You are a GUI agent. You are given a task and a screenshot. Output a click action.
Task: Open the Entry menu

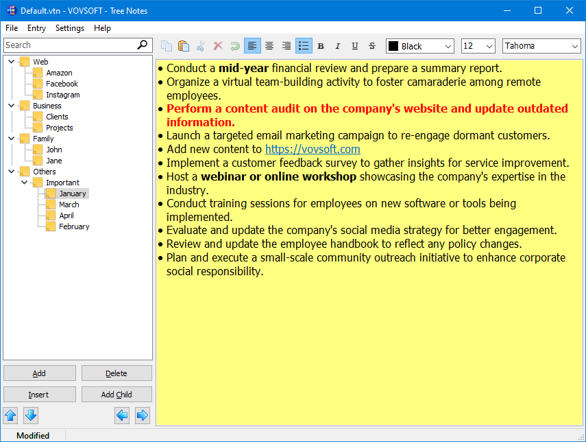pos(36,28)
